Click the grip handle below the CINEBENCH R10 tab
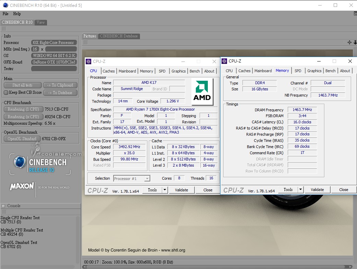The width and height of the screenshot is (357, 269). point(4,29)
